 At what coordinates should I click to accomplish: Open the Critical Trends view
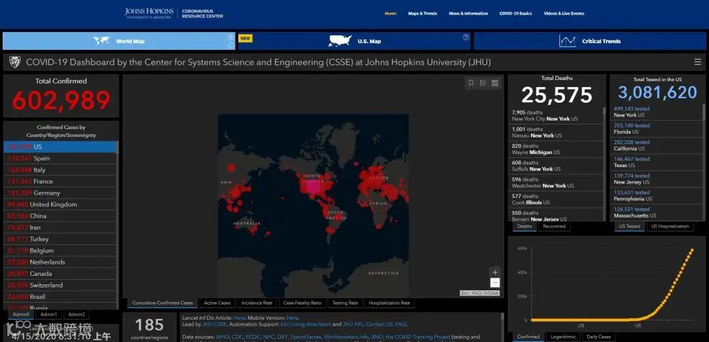(590, 41)
